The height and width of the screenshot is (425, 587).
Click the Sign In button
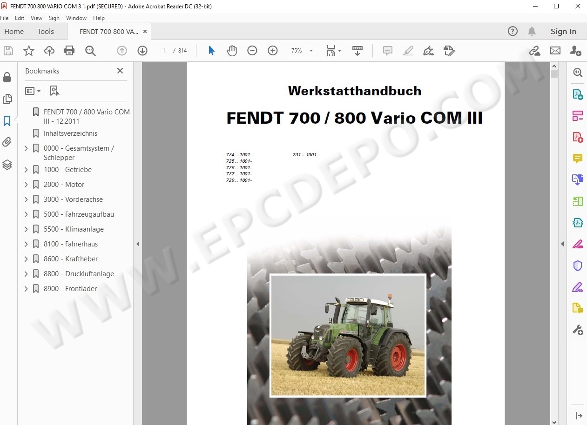coord(563,32)
